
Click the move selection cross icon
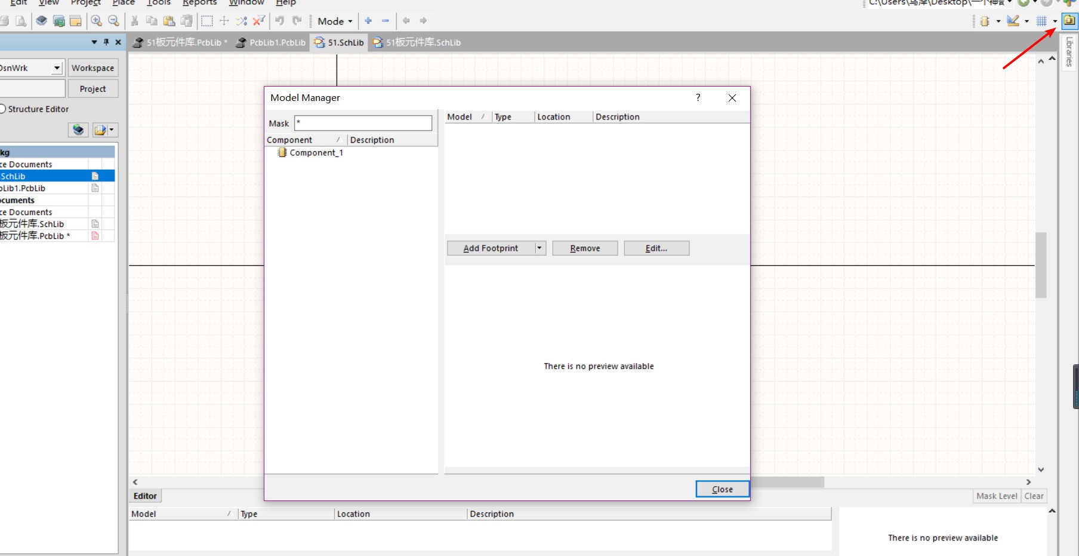coord(224,21)
